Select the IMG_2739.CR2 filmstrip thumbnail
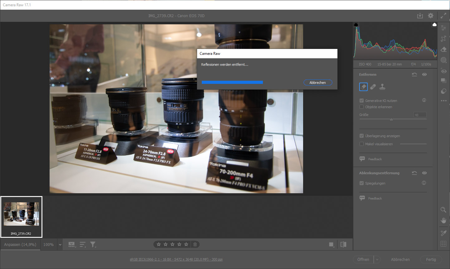 click(21, 217)
